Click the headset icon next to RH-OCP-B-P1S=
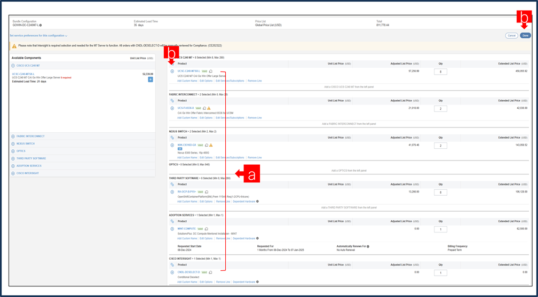 point(207,192)
